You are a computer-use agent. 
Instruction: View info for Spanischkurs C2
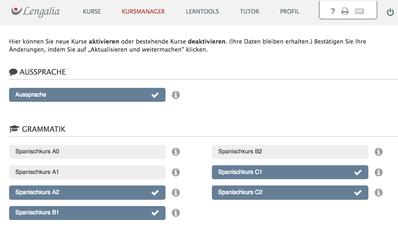[x=378, y=192]
